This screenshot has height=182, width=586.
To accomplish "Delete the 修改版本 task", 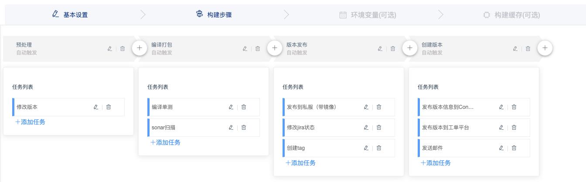I will (x=109, y=107).
